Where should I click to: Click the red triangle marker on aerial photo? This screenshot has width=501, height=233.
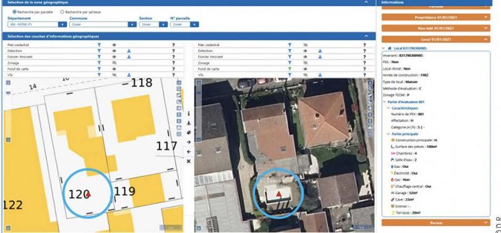(x=279, y=194)
